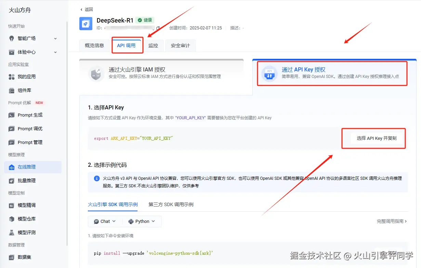Viewport: 421px width, 268px height.
Task: Switch to the 安全审计 tab
Action: tap(181, 45)
